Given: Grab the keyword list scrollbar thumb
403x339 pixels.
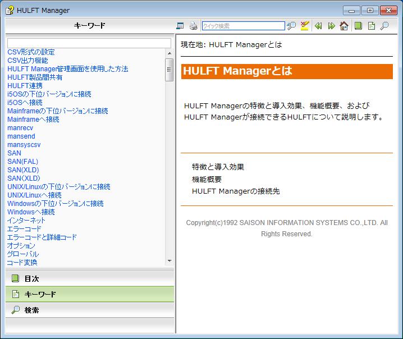Looking at the screenshot, I should (x=169, y=70).
